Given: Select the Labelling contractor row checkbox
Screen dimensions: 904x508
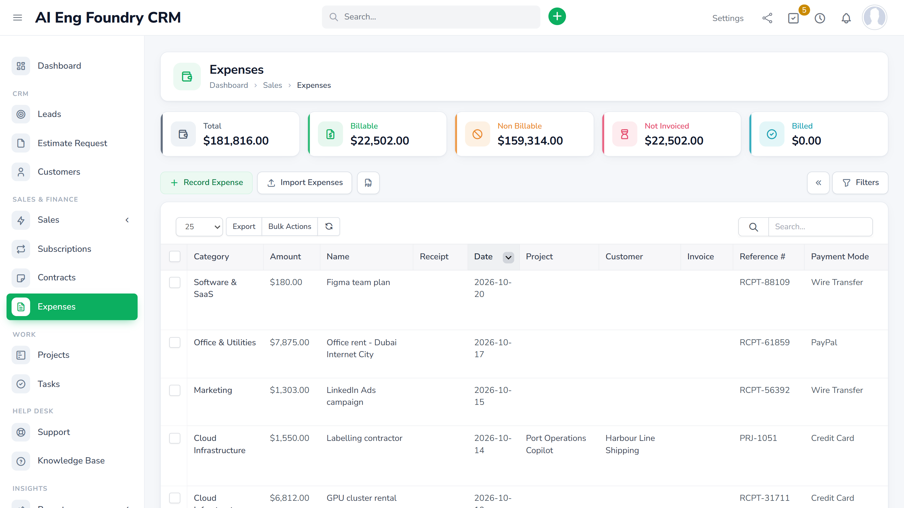Looking at the screenshot, I should click(x=175, y=438).
